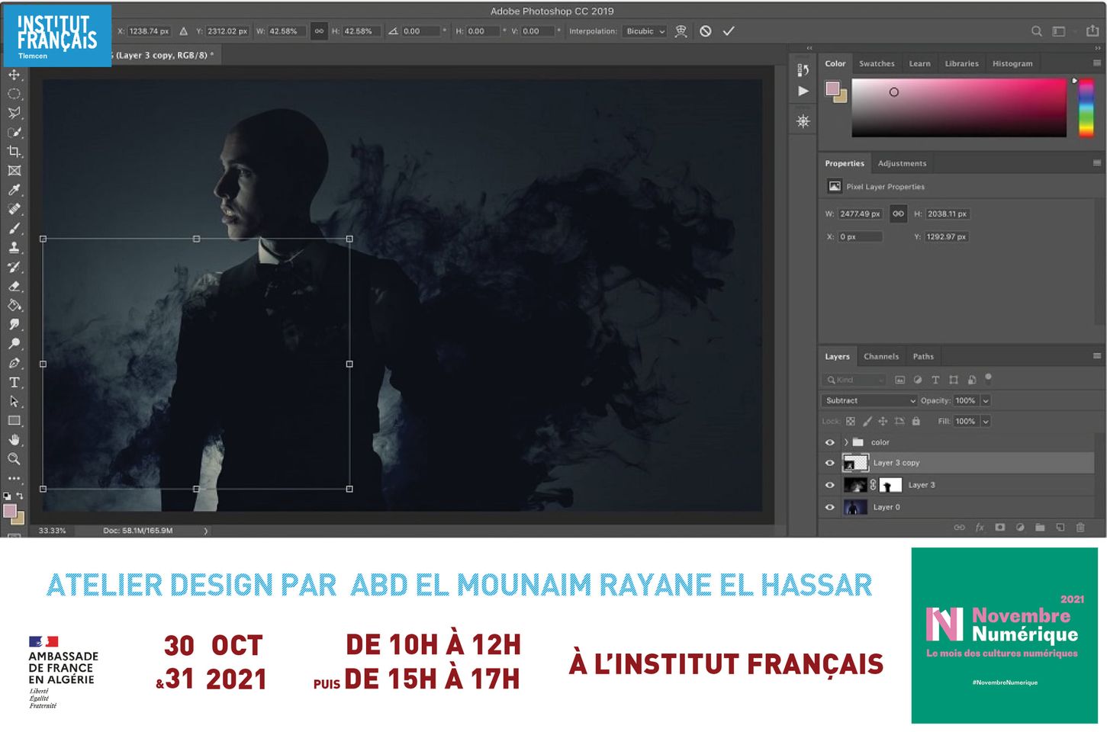
Task: Click the Adjustments panel button
Action: [902, 163]
